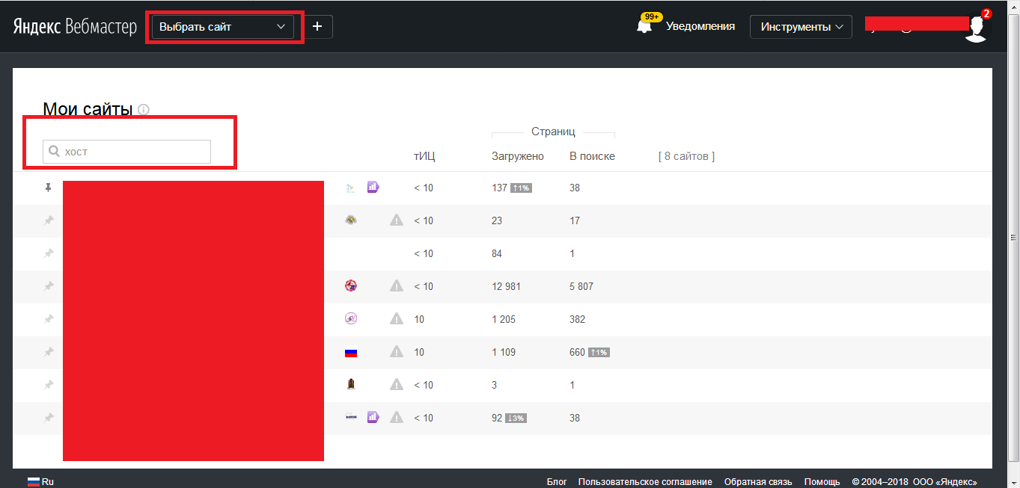Image resolution: width=1020 pixels, height=488 pixels.
Task: Click the ↓3% badge beside 92
Action: tap(516, 418)
